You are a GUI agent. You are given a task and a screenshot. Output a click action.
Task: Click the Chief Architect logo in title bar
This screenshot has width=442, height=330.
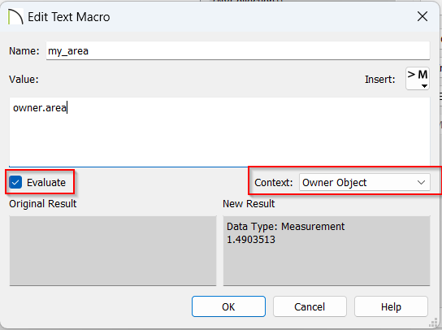pyautogui.click(x=15, y=17)
